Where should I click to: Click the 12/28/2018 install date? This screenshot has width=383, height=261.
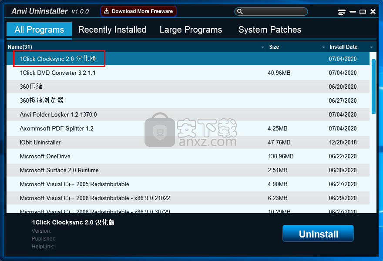(343, 142)
